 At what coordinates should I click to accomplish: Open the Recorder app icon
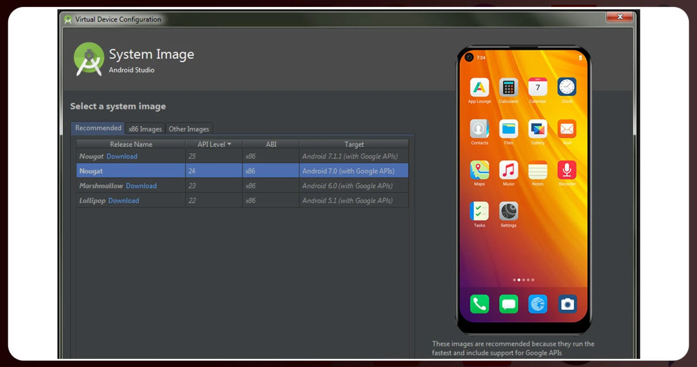point(567,170)
